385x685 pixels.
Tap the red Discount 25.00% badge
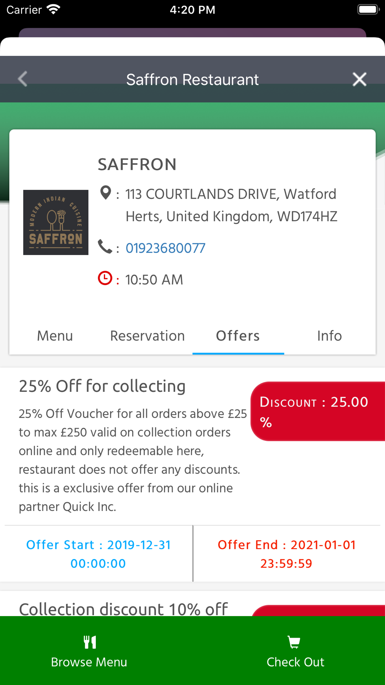tap(318, 411)
